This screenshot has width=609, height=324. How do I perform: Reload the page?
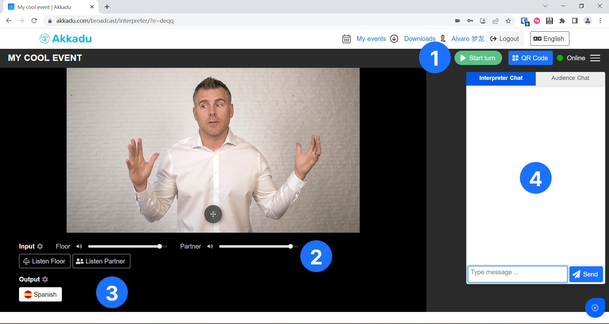click(34, 21)
